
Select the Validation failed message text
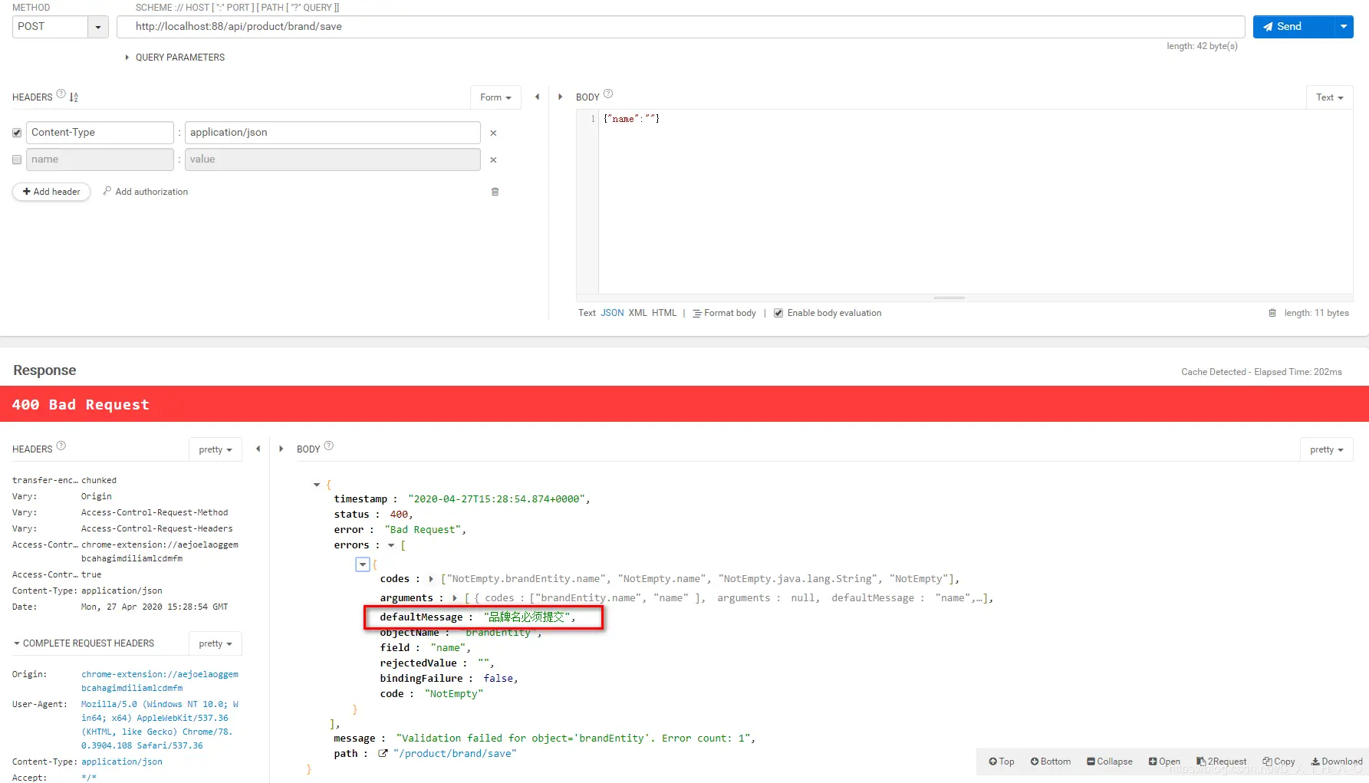point(573,739)
